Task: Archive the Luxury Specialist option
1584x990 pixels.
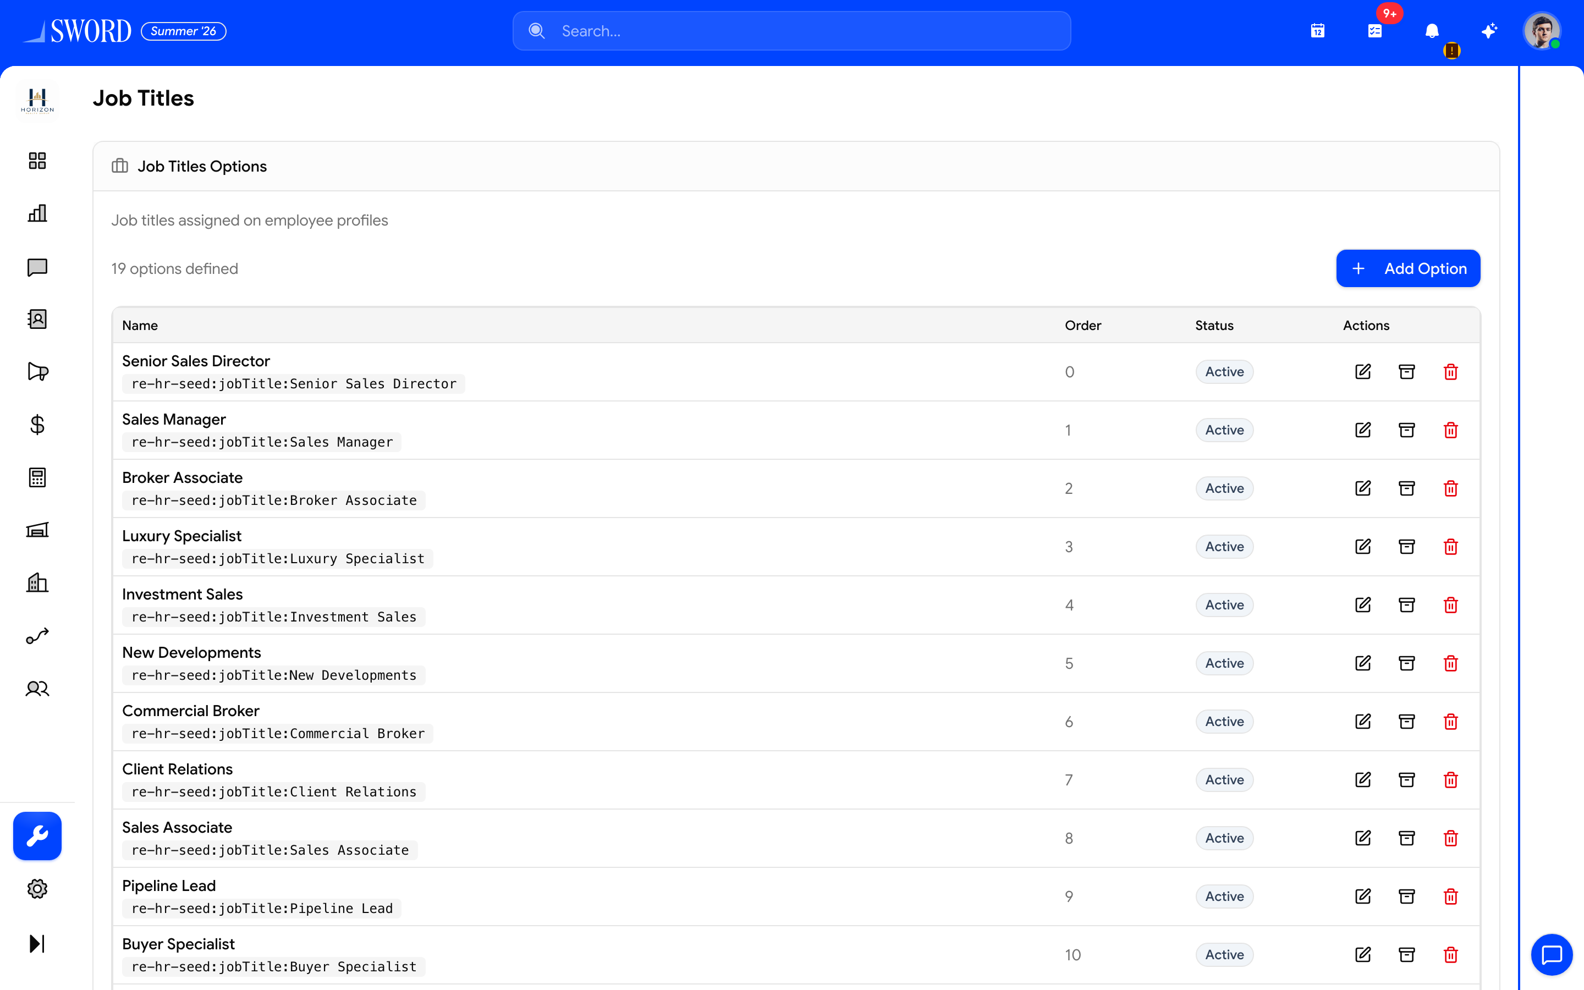Action: 1406,547
